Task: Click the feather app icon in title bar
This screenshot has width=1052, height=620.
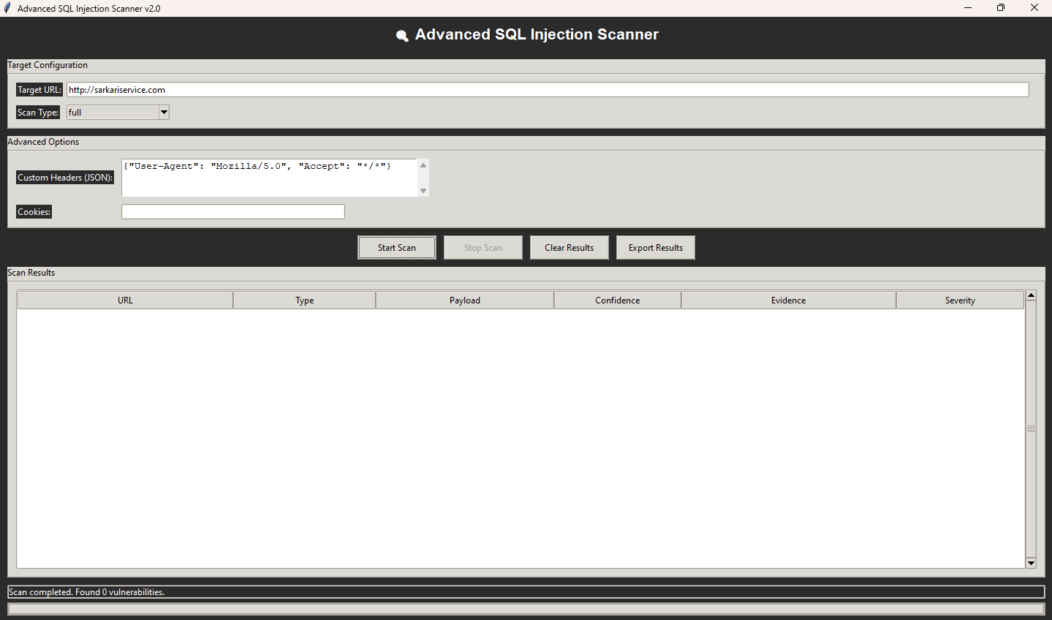Action: point(7,8)
